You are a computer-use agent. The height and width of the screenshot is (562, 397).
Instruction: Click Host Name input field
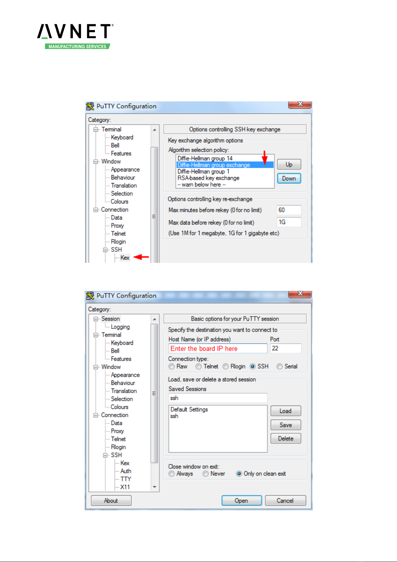tap(218, 349)
